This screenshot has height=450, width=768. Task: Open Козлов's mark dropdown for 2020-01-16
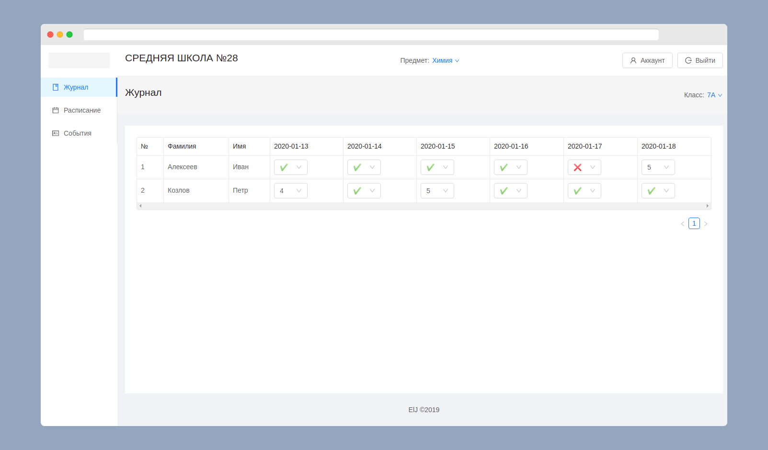(x=511, y=191)
